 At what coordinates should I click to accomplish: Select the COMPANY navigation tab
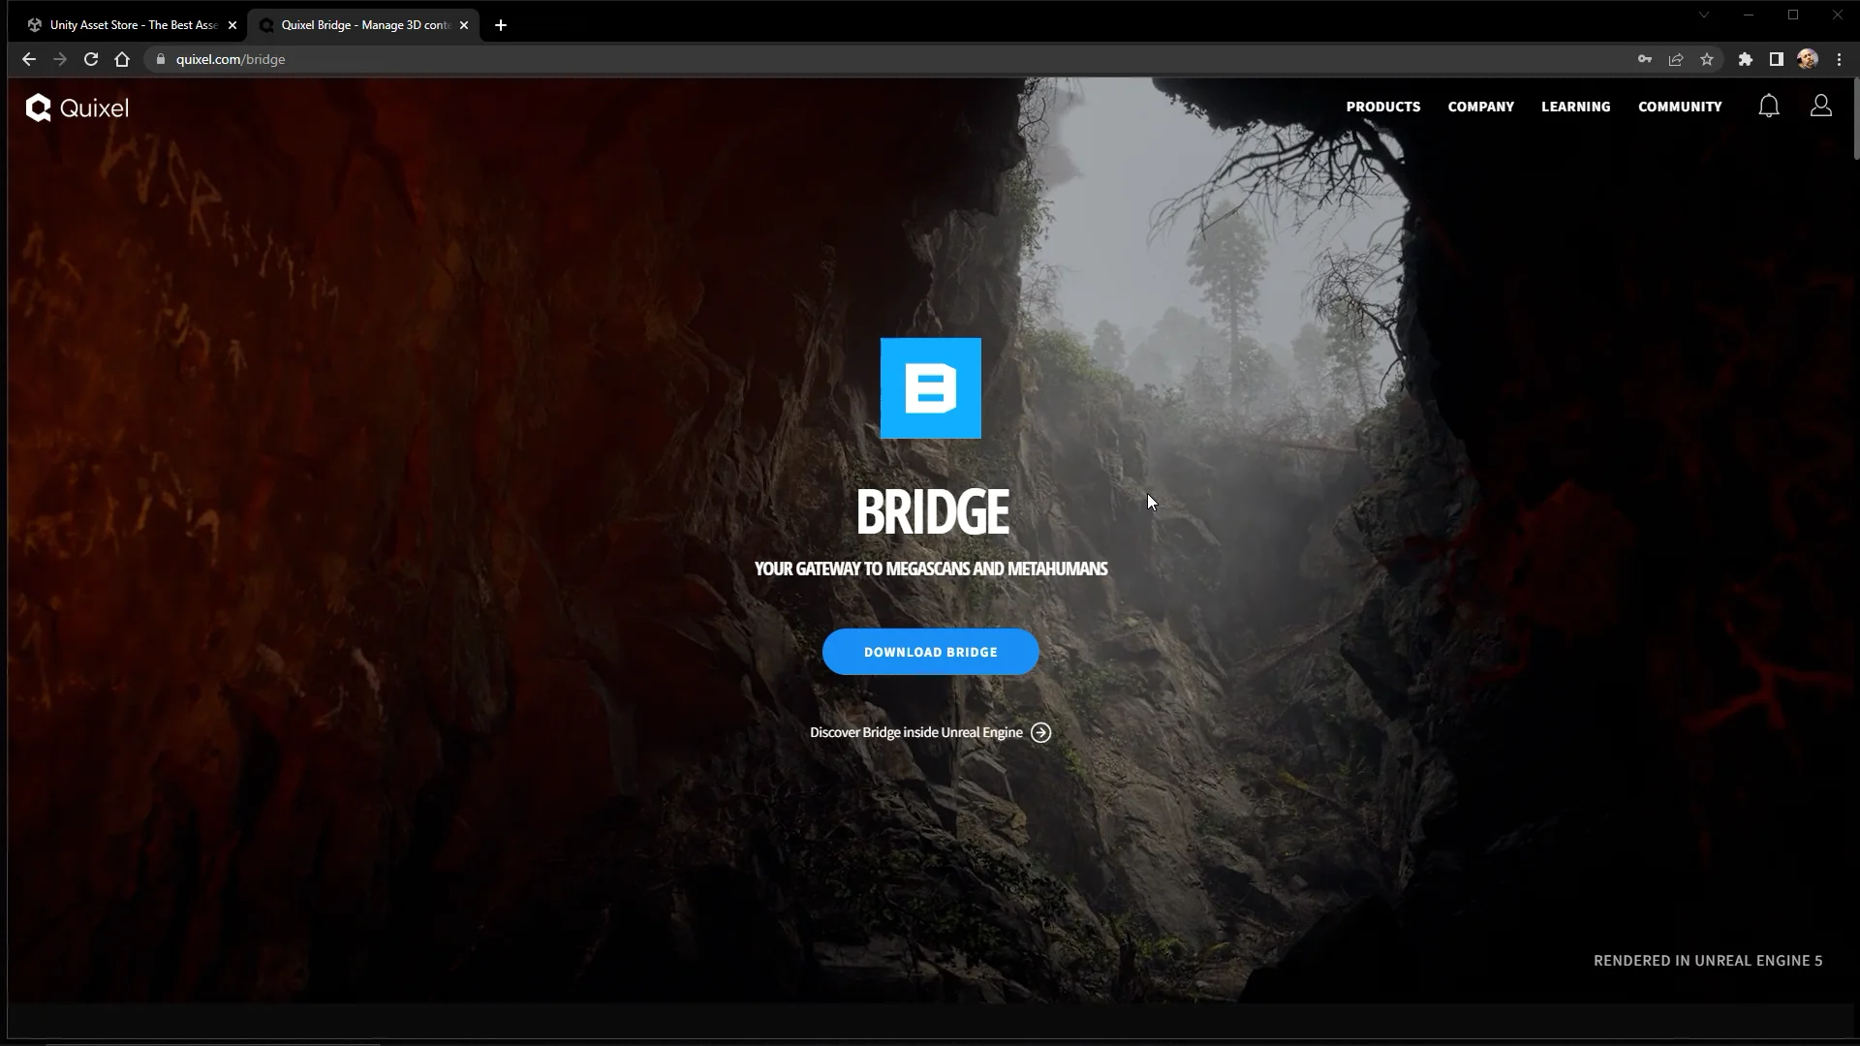coord(1480,106)
